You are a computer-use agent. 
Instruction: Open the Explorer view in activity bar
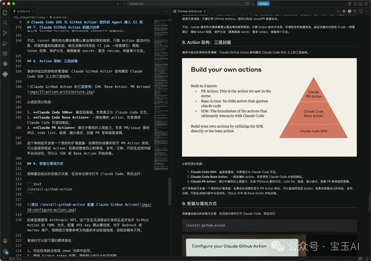point(5,12)
